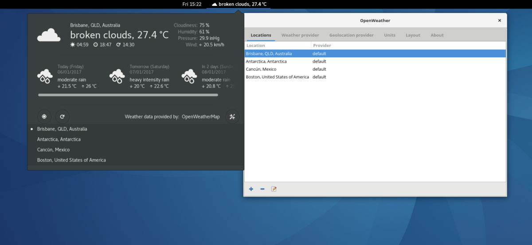
Task: Click the Tomorrow (Saturday) forecast label
Action: tap(149, 67)
